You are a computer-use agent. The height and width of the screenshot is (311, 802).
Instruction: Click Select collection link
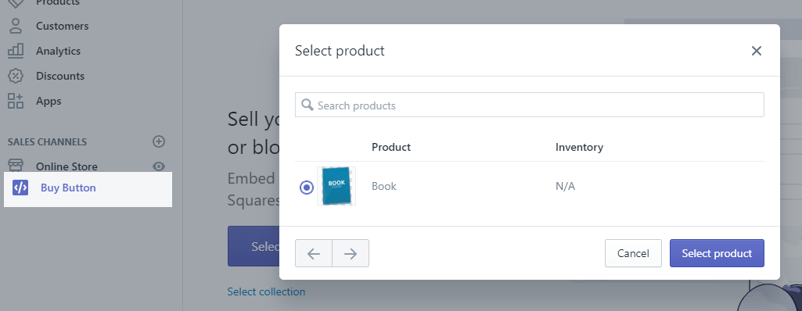[x=266, y=291]
